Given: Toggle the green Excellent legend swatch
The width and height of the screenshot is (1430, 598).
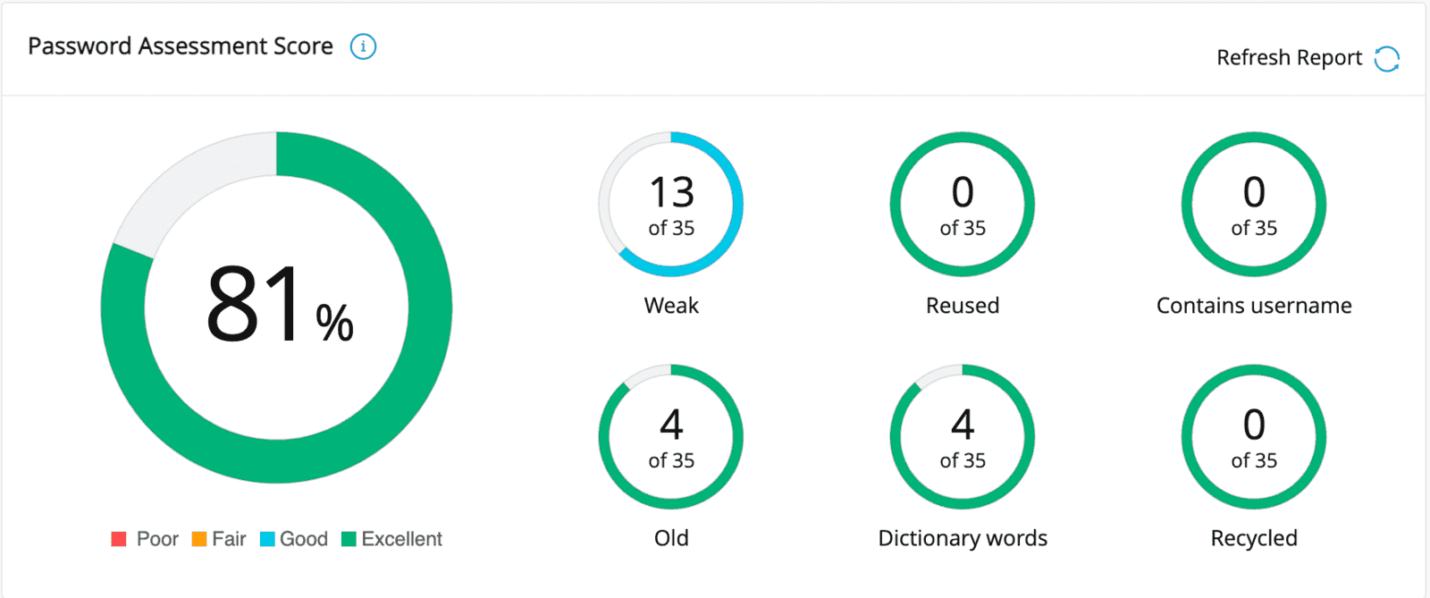Looking at the screenshot, I should coord(349,539).
